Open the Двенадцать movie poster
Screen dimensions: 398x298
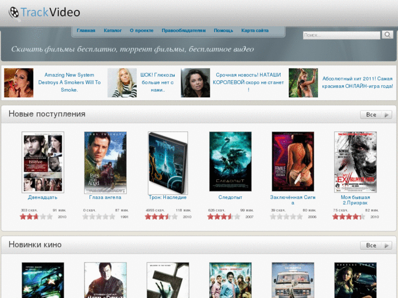click(x=43, y=162)
